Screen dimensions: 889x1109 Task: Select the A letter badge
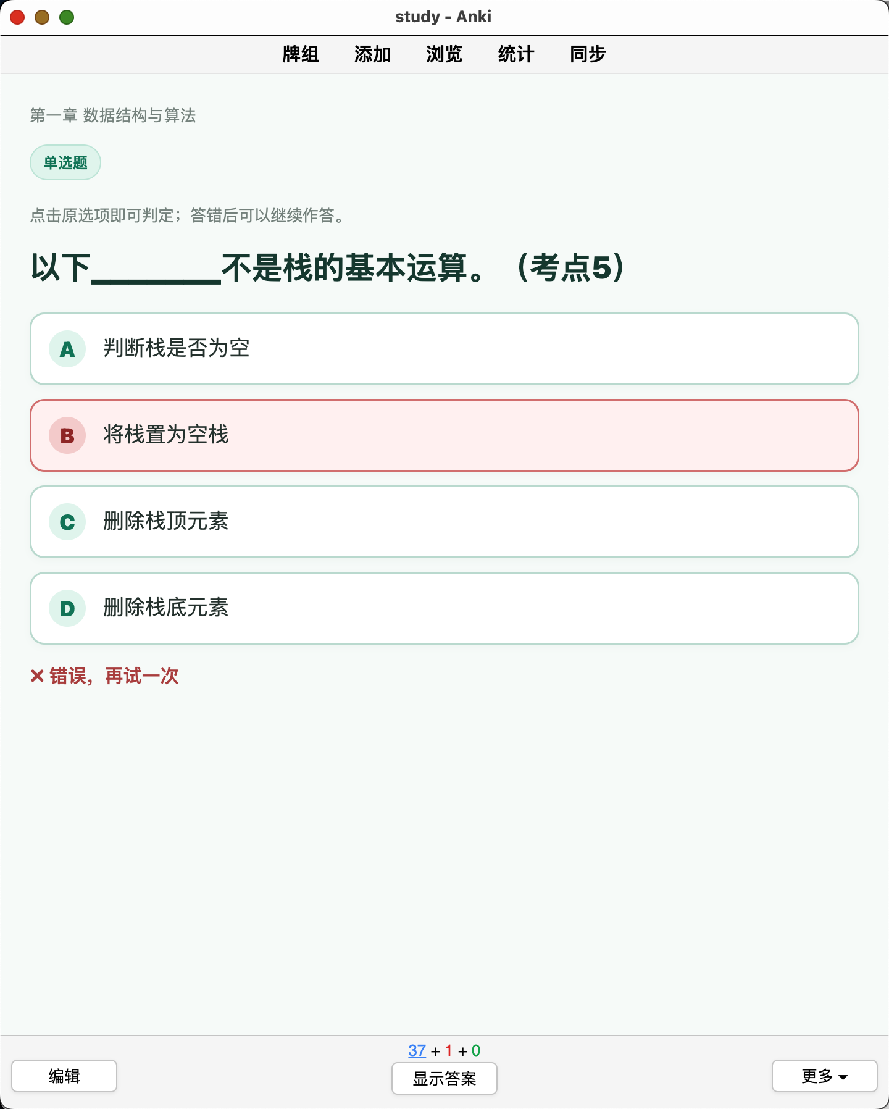point(67,349)
